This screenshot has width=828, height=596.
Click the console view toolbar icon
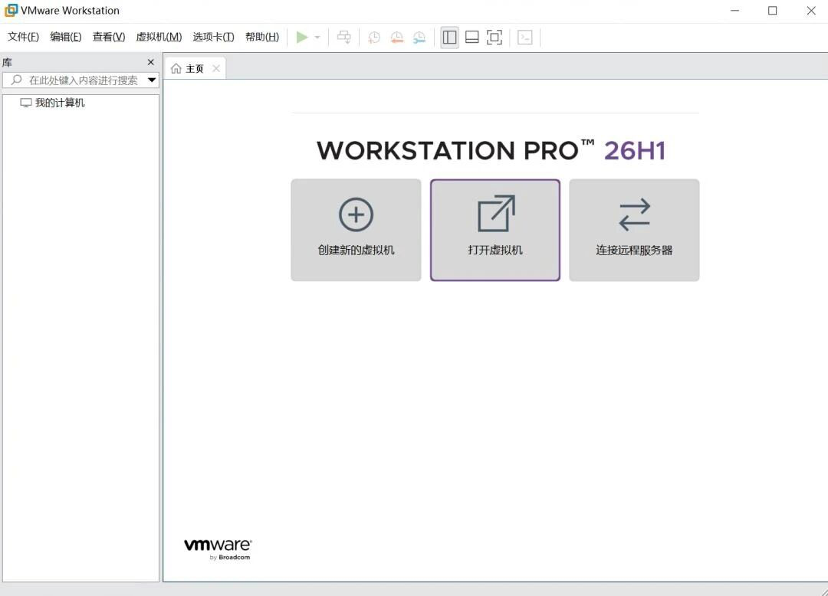(x=525, y=37)
